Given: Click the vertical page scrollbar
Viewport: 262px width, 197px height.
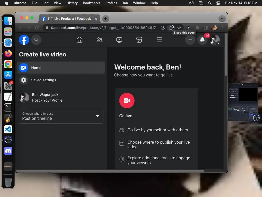Looking at the screenshot, I should point(226,55).
